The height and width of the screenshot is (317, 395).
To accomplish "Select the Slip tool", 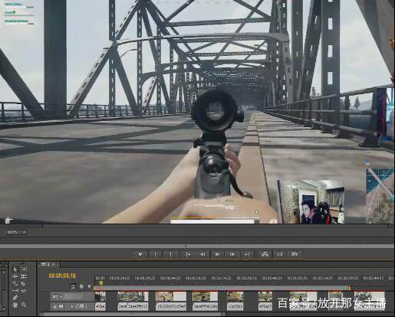I will pos(15,291).
